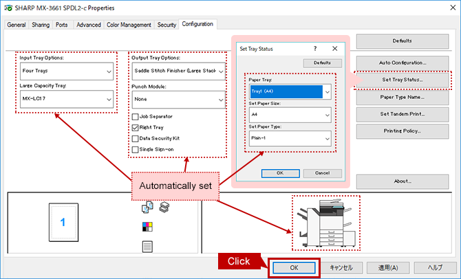This screenshot has height=279, width=461.
Task: Click the collate pages icon in preview
Action: point(147,207)
